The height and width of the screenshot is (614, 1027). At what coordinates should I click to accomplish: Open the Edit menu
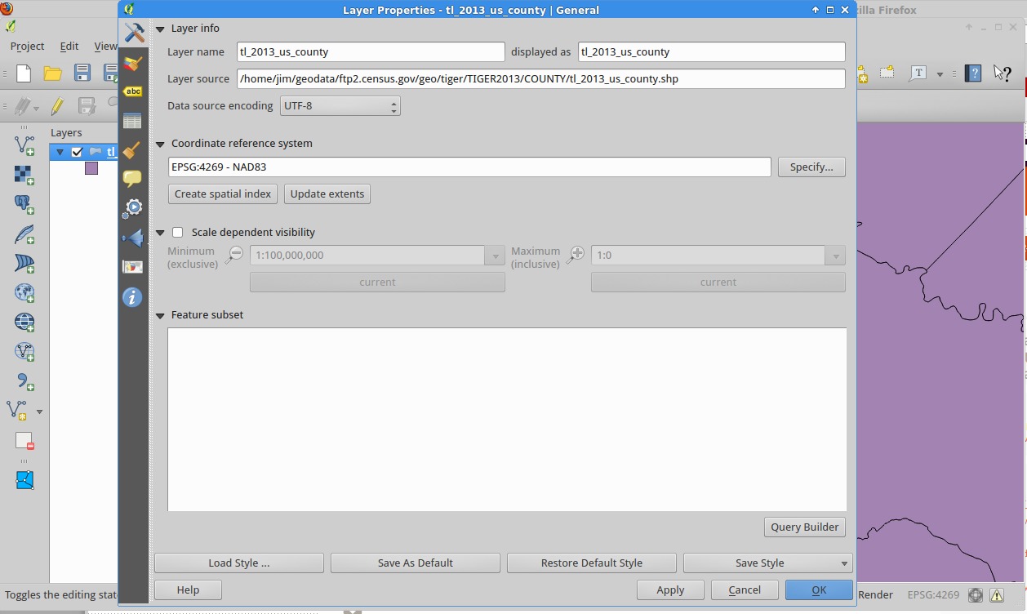(x=69, y=47)
